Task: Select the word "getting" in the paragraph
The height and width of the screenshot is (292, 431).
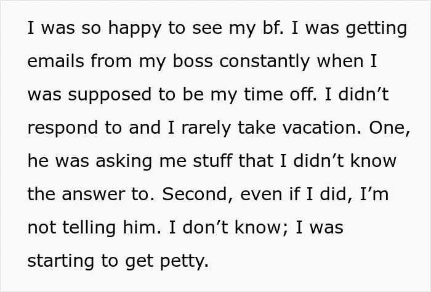Action: pos(376,29)
